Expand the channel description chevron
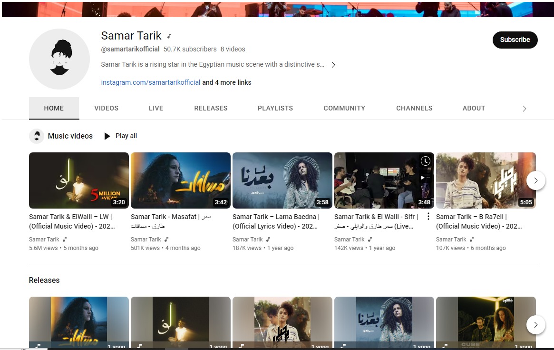554x350 pixels. [333, 65]
